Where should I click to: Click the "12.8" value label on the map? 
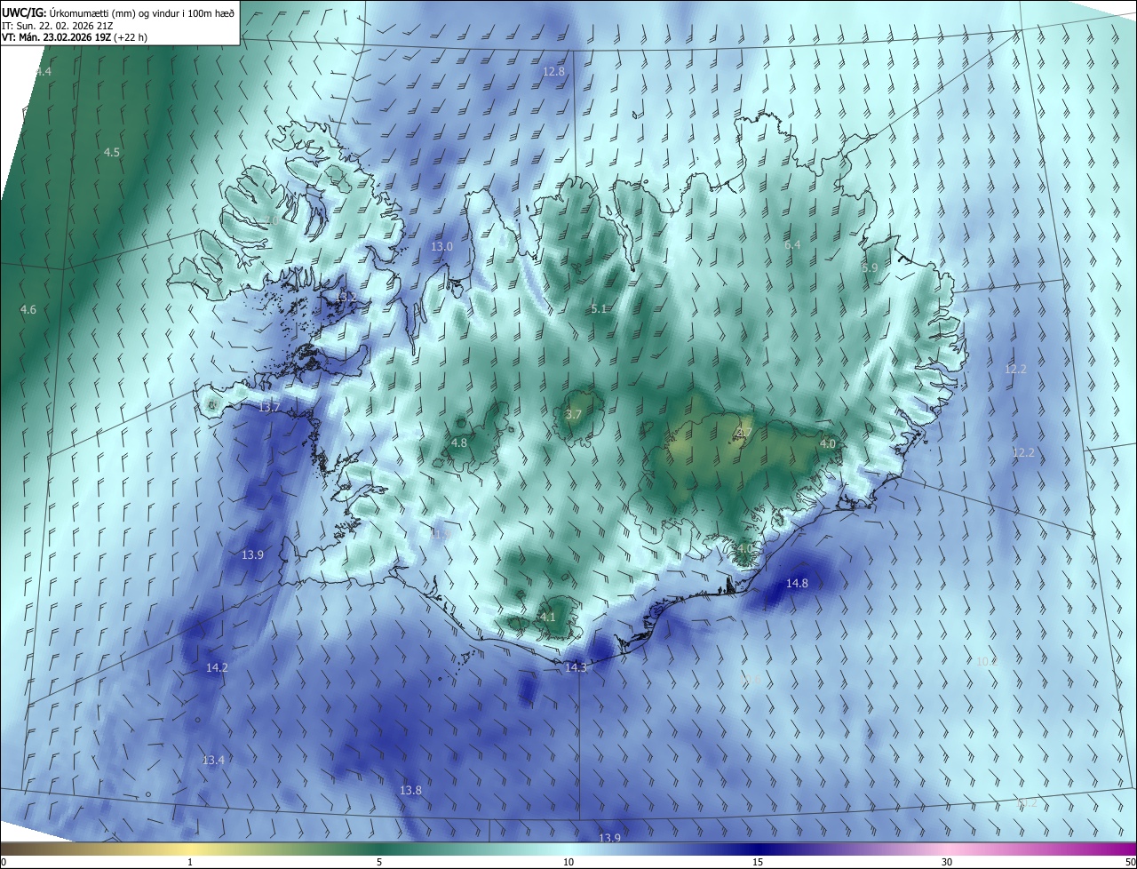pos(553,71)
